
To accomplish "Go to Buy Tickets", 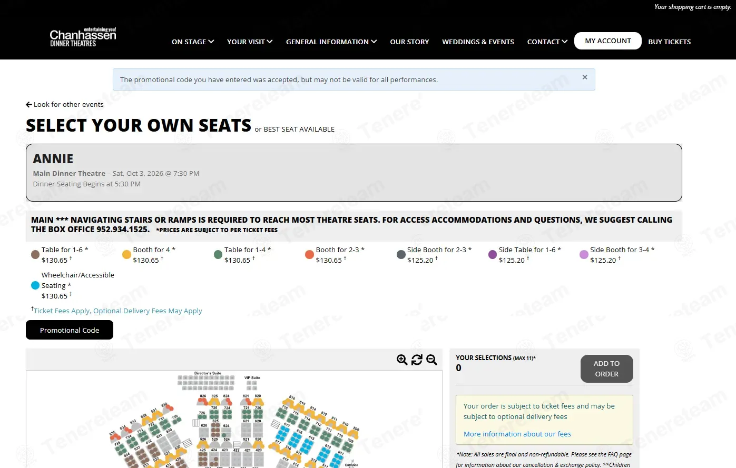I will click(x=670, y=42).
